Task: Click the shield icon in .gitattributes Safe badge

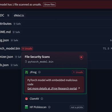Action: pyautogui.click(x=15, y=24)
